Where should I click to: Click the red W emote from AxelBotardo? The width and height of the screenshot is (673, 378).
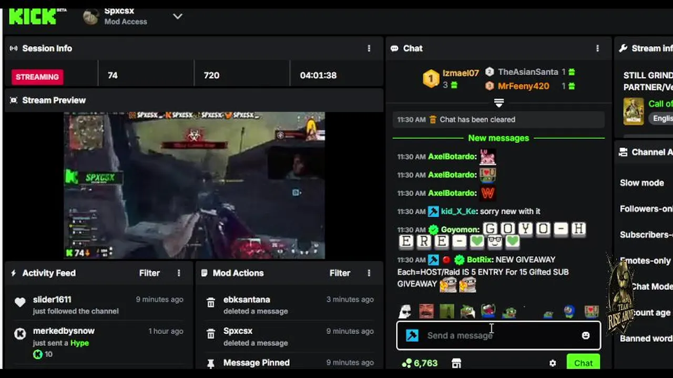[488, 193]
